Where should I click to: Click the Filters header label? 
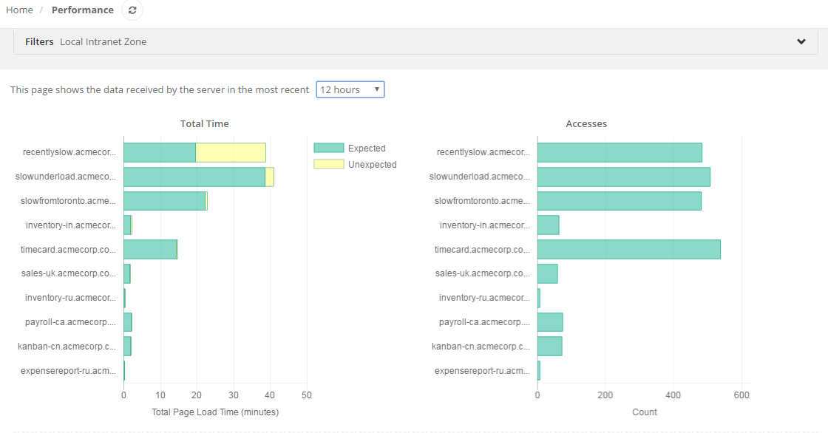[39, 41]
